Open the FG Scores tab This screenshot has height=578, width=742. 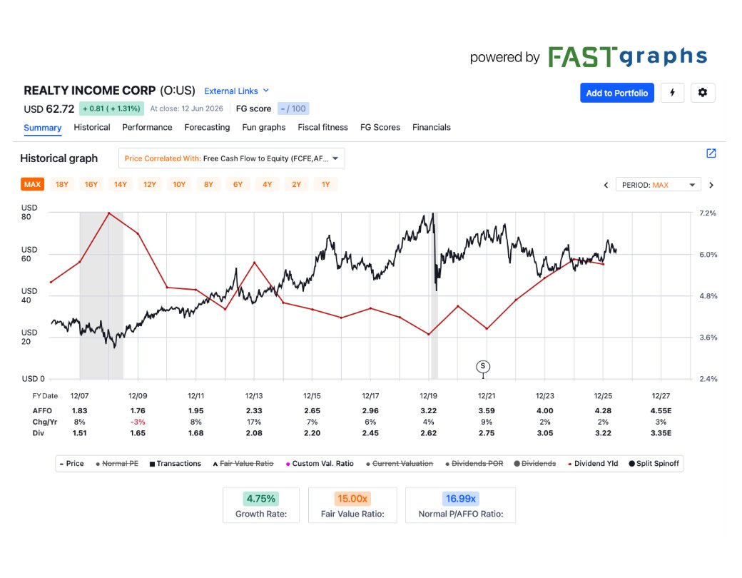[380, 127]
